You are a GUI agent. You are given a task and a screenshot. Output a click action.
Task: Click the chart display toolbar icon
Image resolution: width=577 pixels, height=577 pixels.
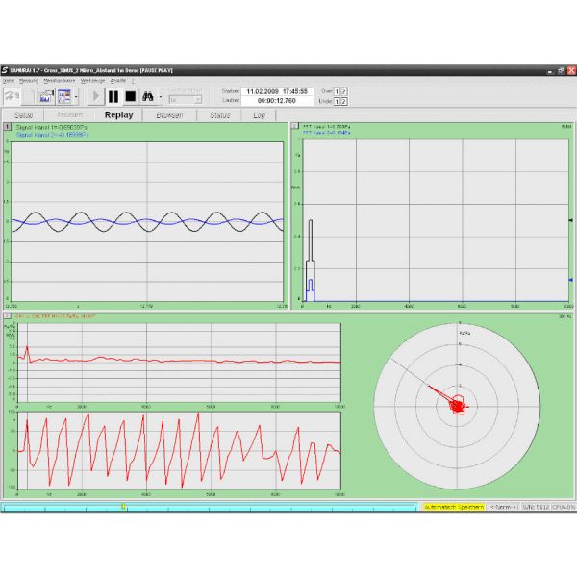coord(47,97)
